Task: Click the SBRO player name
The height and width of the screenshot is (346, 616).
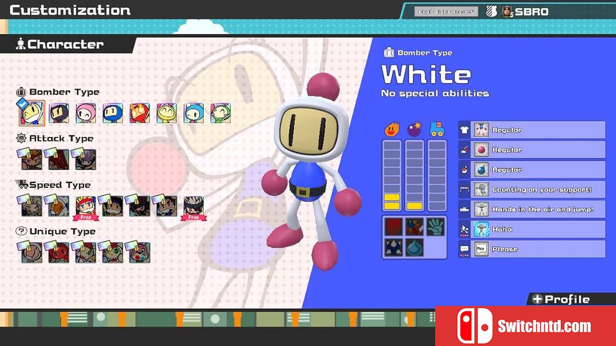Action: coord(532,12)
